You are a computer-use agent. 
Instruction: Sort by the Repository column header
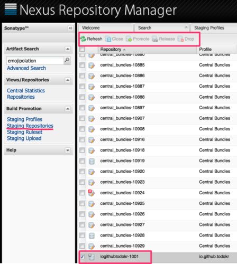coord(147,49)
